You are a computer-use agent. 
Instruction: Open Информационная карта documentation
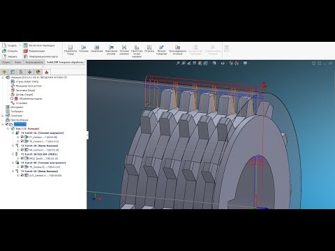[40, 56]
